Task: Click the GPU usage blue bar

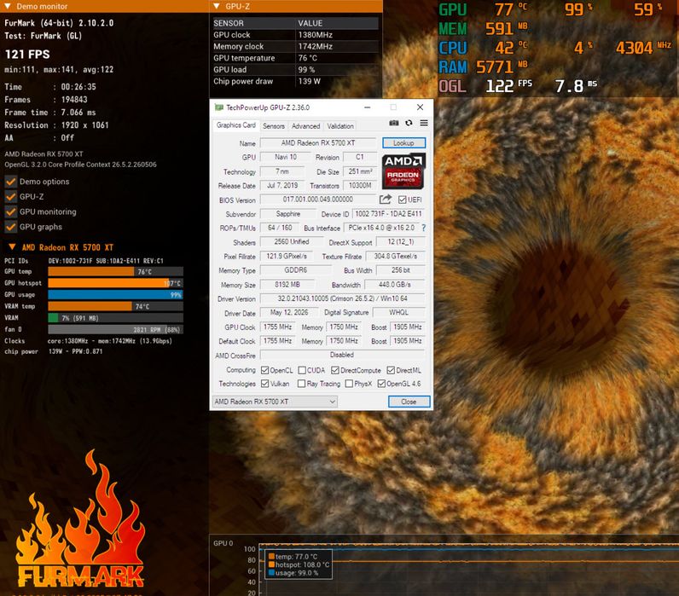Action: tap(116, 295)
